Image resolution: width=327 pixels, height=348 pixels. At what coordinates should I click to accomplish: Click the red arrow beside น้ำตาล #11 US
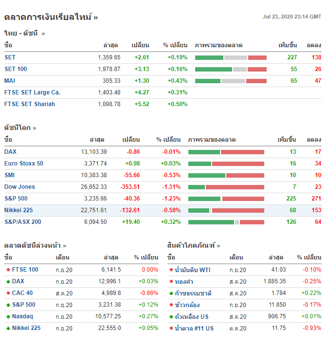tap(171, 328)
